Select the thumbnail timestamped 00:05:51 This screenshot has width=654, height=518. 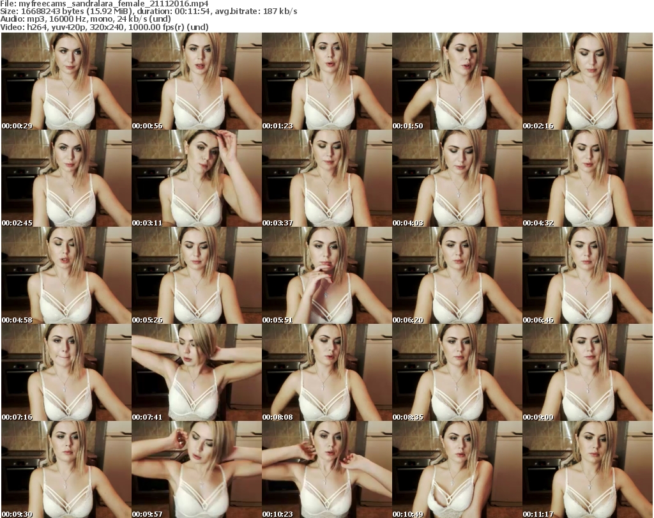(x=326, y=275)
